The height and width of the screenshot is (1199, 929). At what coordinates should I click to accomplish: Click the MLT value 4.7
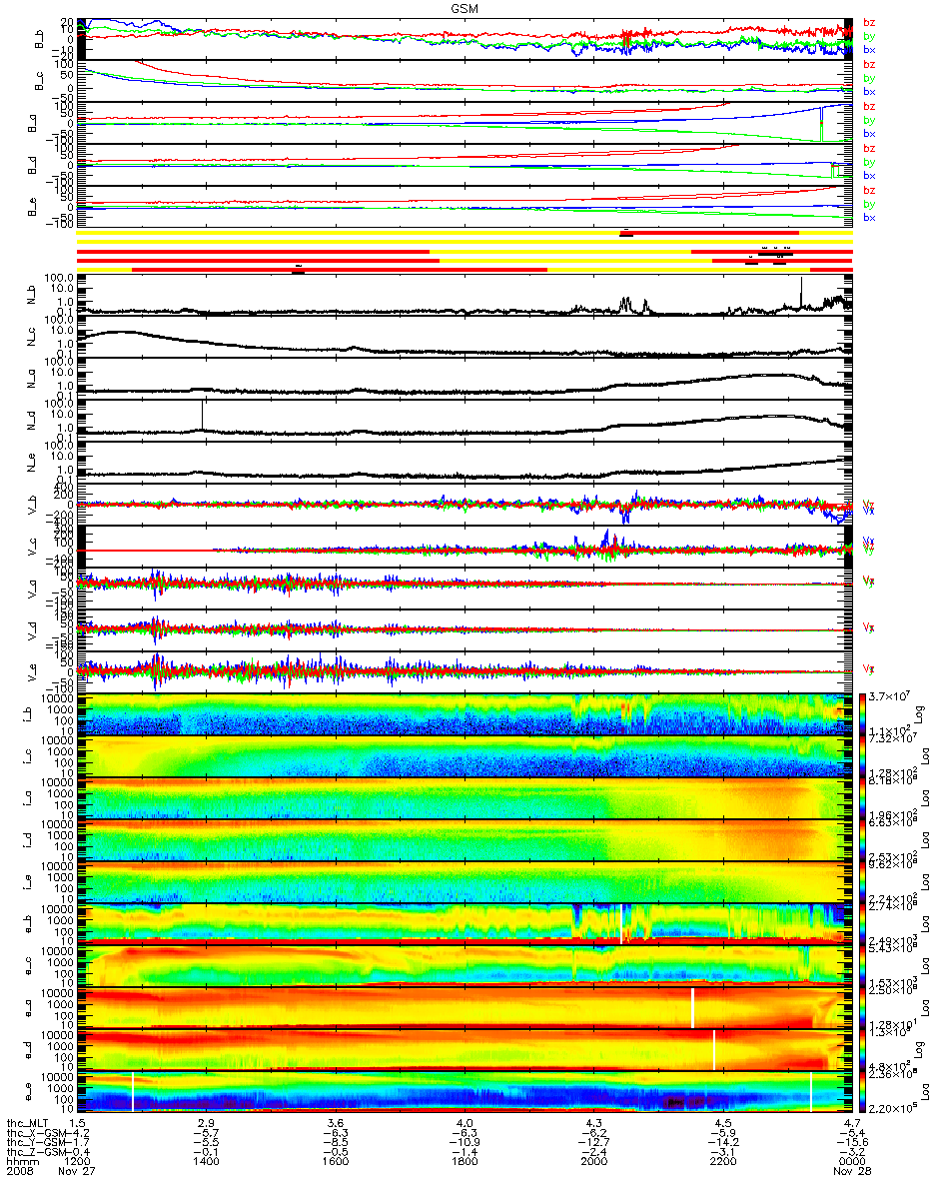click(x=851, y=1124)
